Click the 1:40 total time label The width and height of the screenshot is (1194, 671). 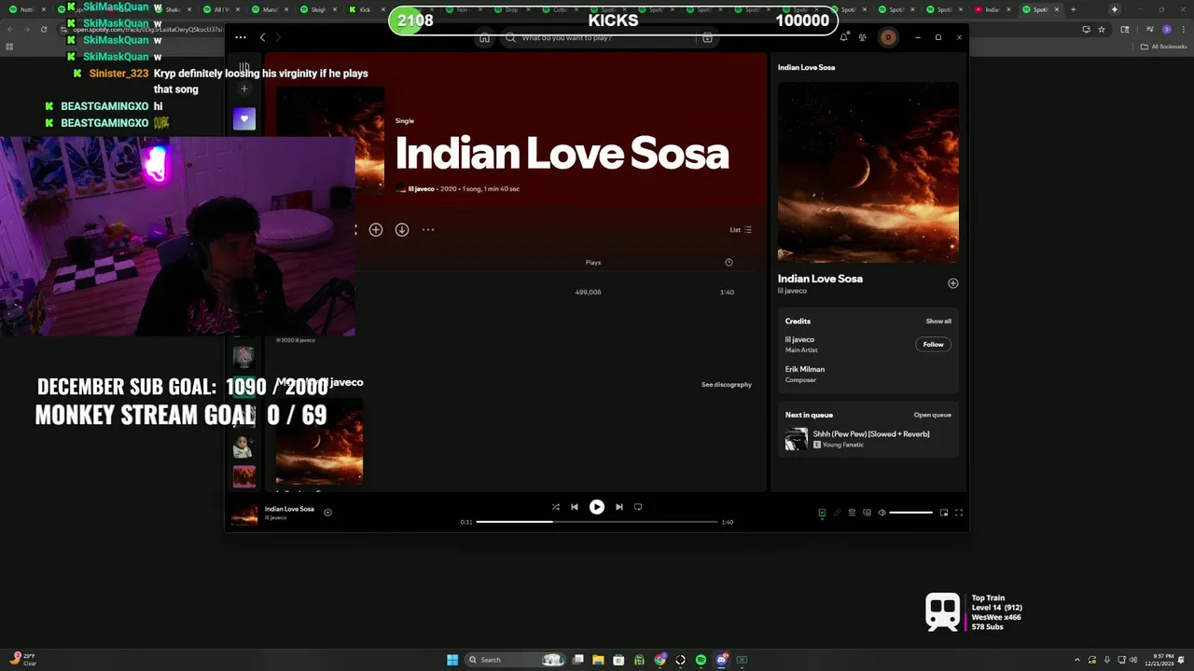[728, 522]
